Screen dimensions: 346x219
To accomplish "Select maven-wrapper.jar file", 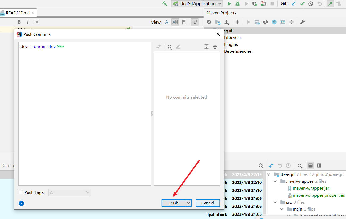I will (x=311, y=188).
